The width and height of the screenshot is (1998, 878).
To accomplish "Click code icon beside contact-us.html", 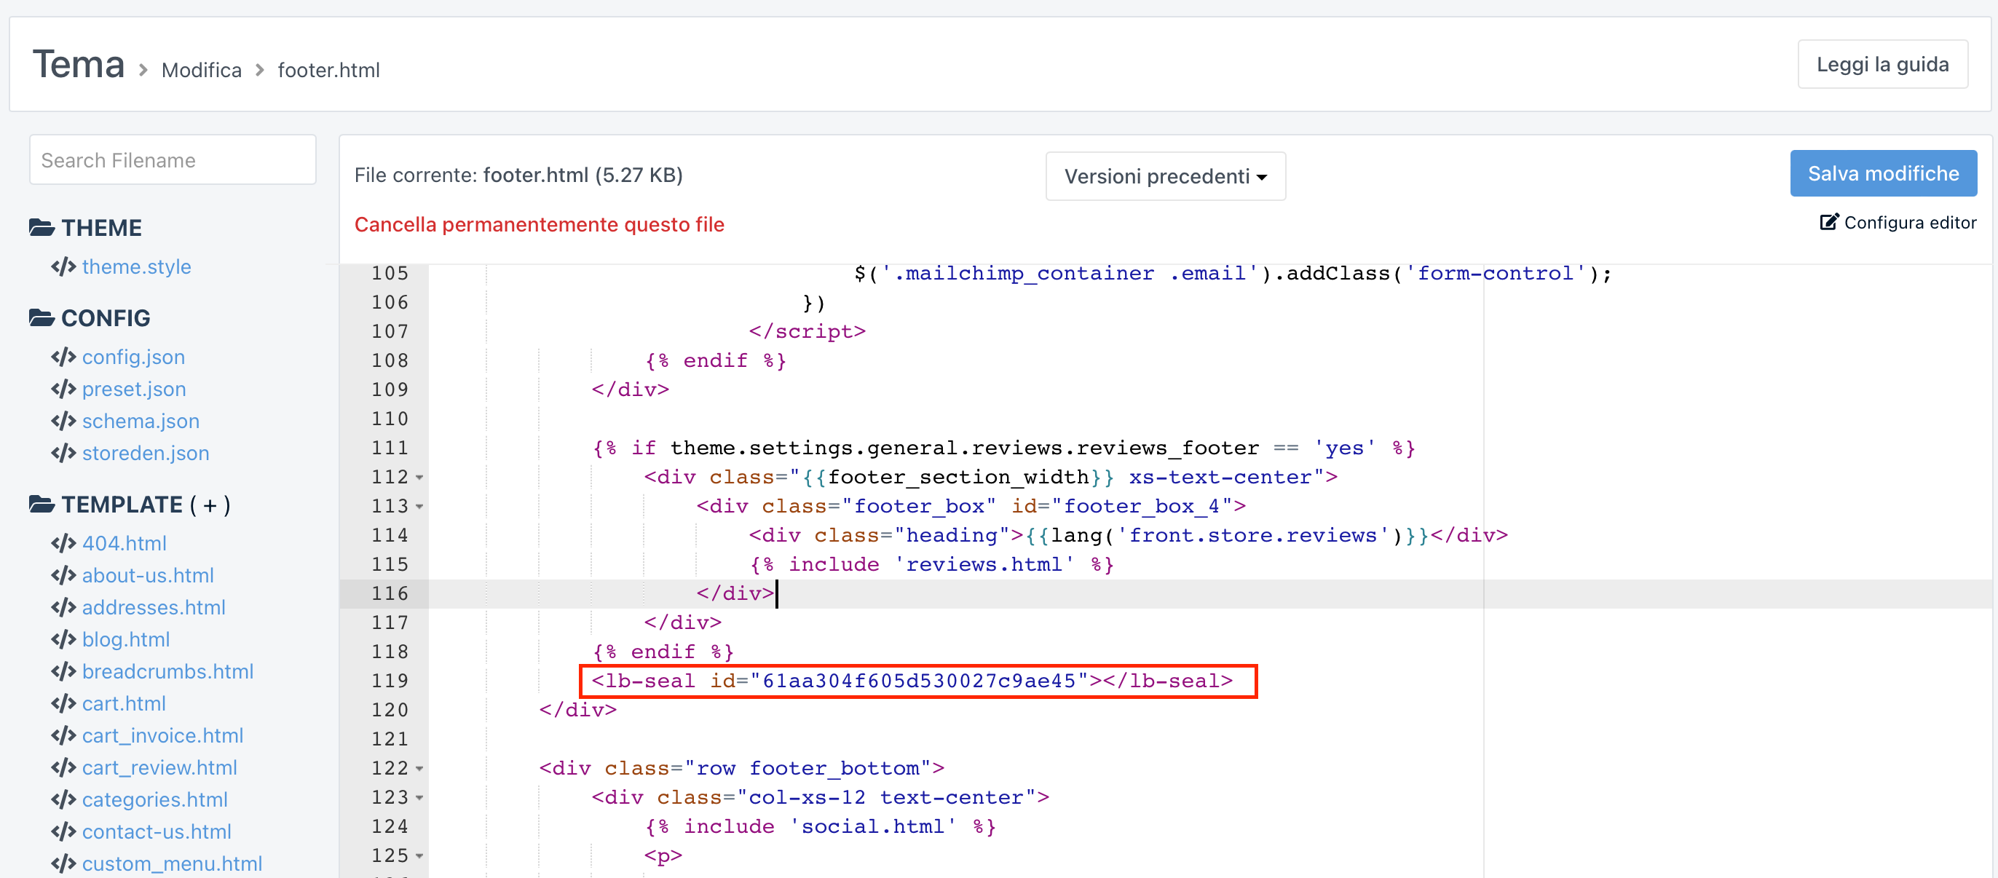I will click(63, 831).
